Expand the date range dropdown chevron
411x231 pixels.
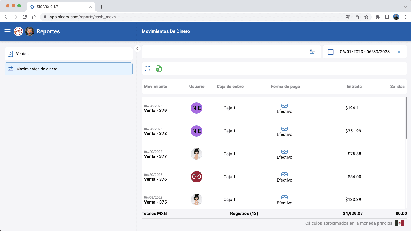[399, 52]
